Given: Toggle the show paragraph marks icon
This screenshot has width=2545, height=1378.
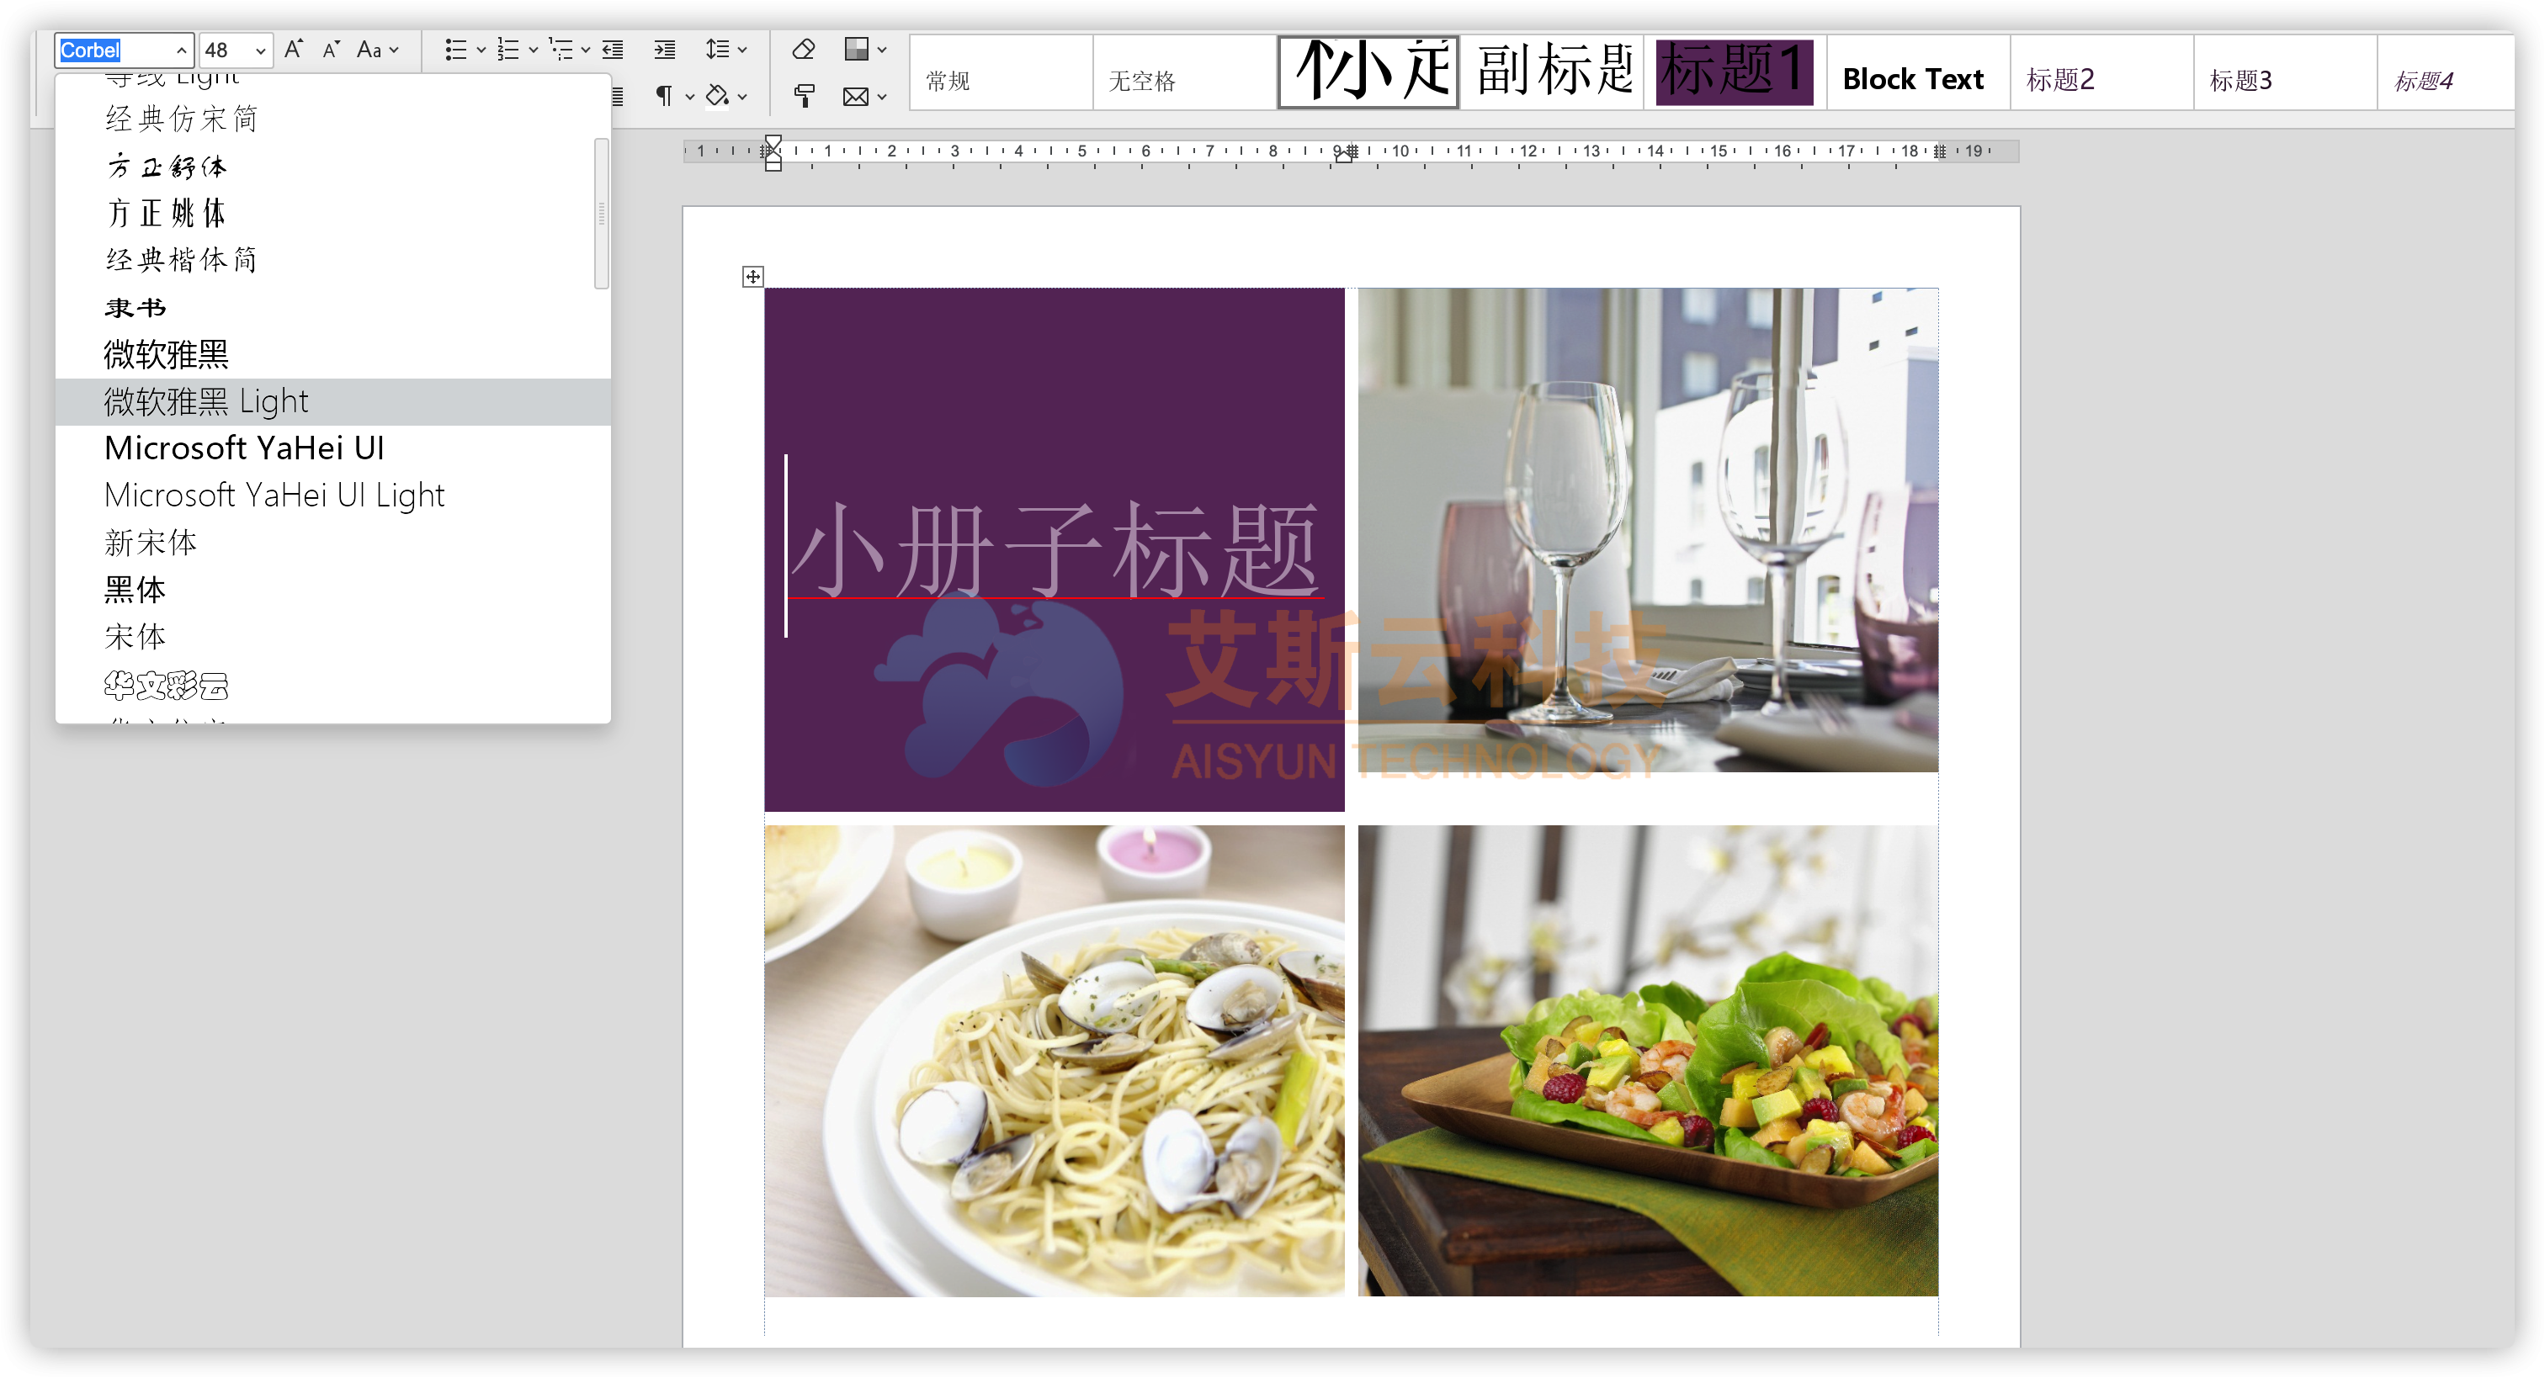Looking at the screenshot, I should tap(664, 96).
